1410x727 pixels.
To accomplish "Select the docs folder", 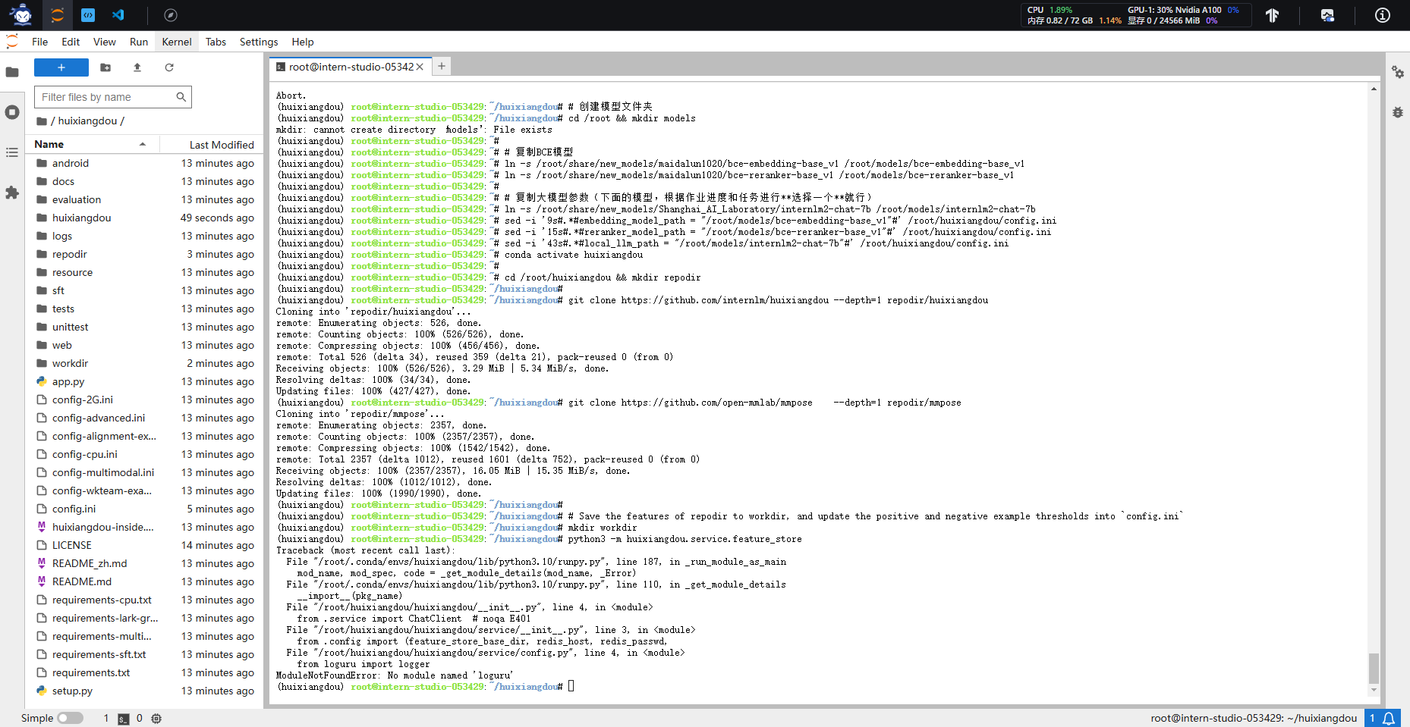I will pyautogui.click(x=145, y=181).
